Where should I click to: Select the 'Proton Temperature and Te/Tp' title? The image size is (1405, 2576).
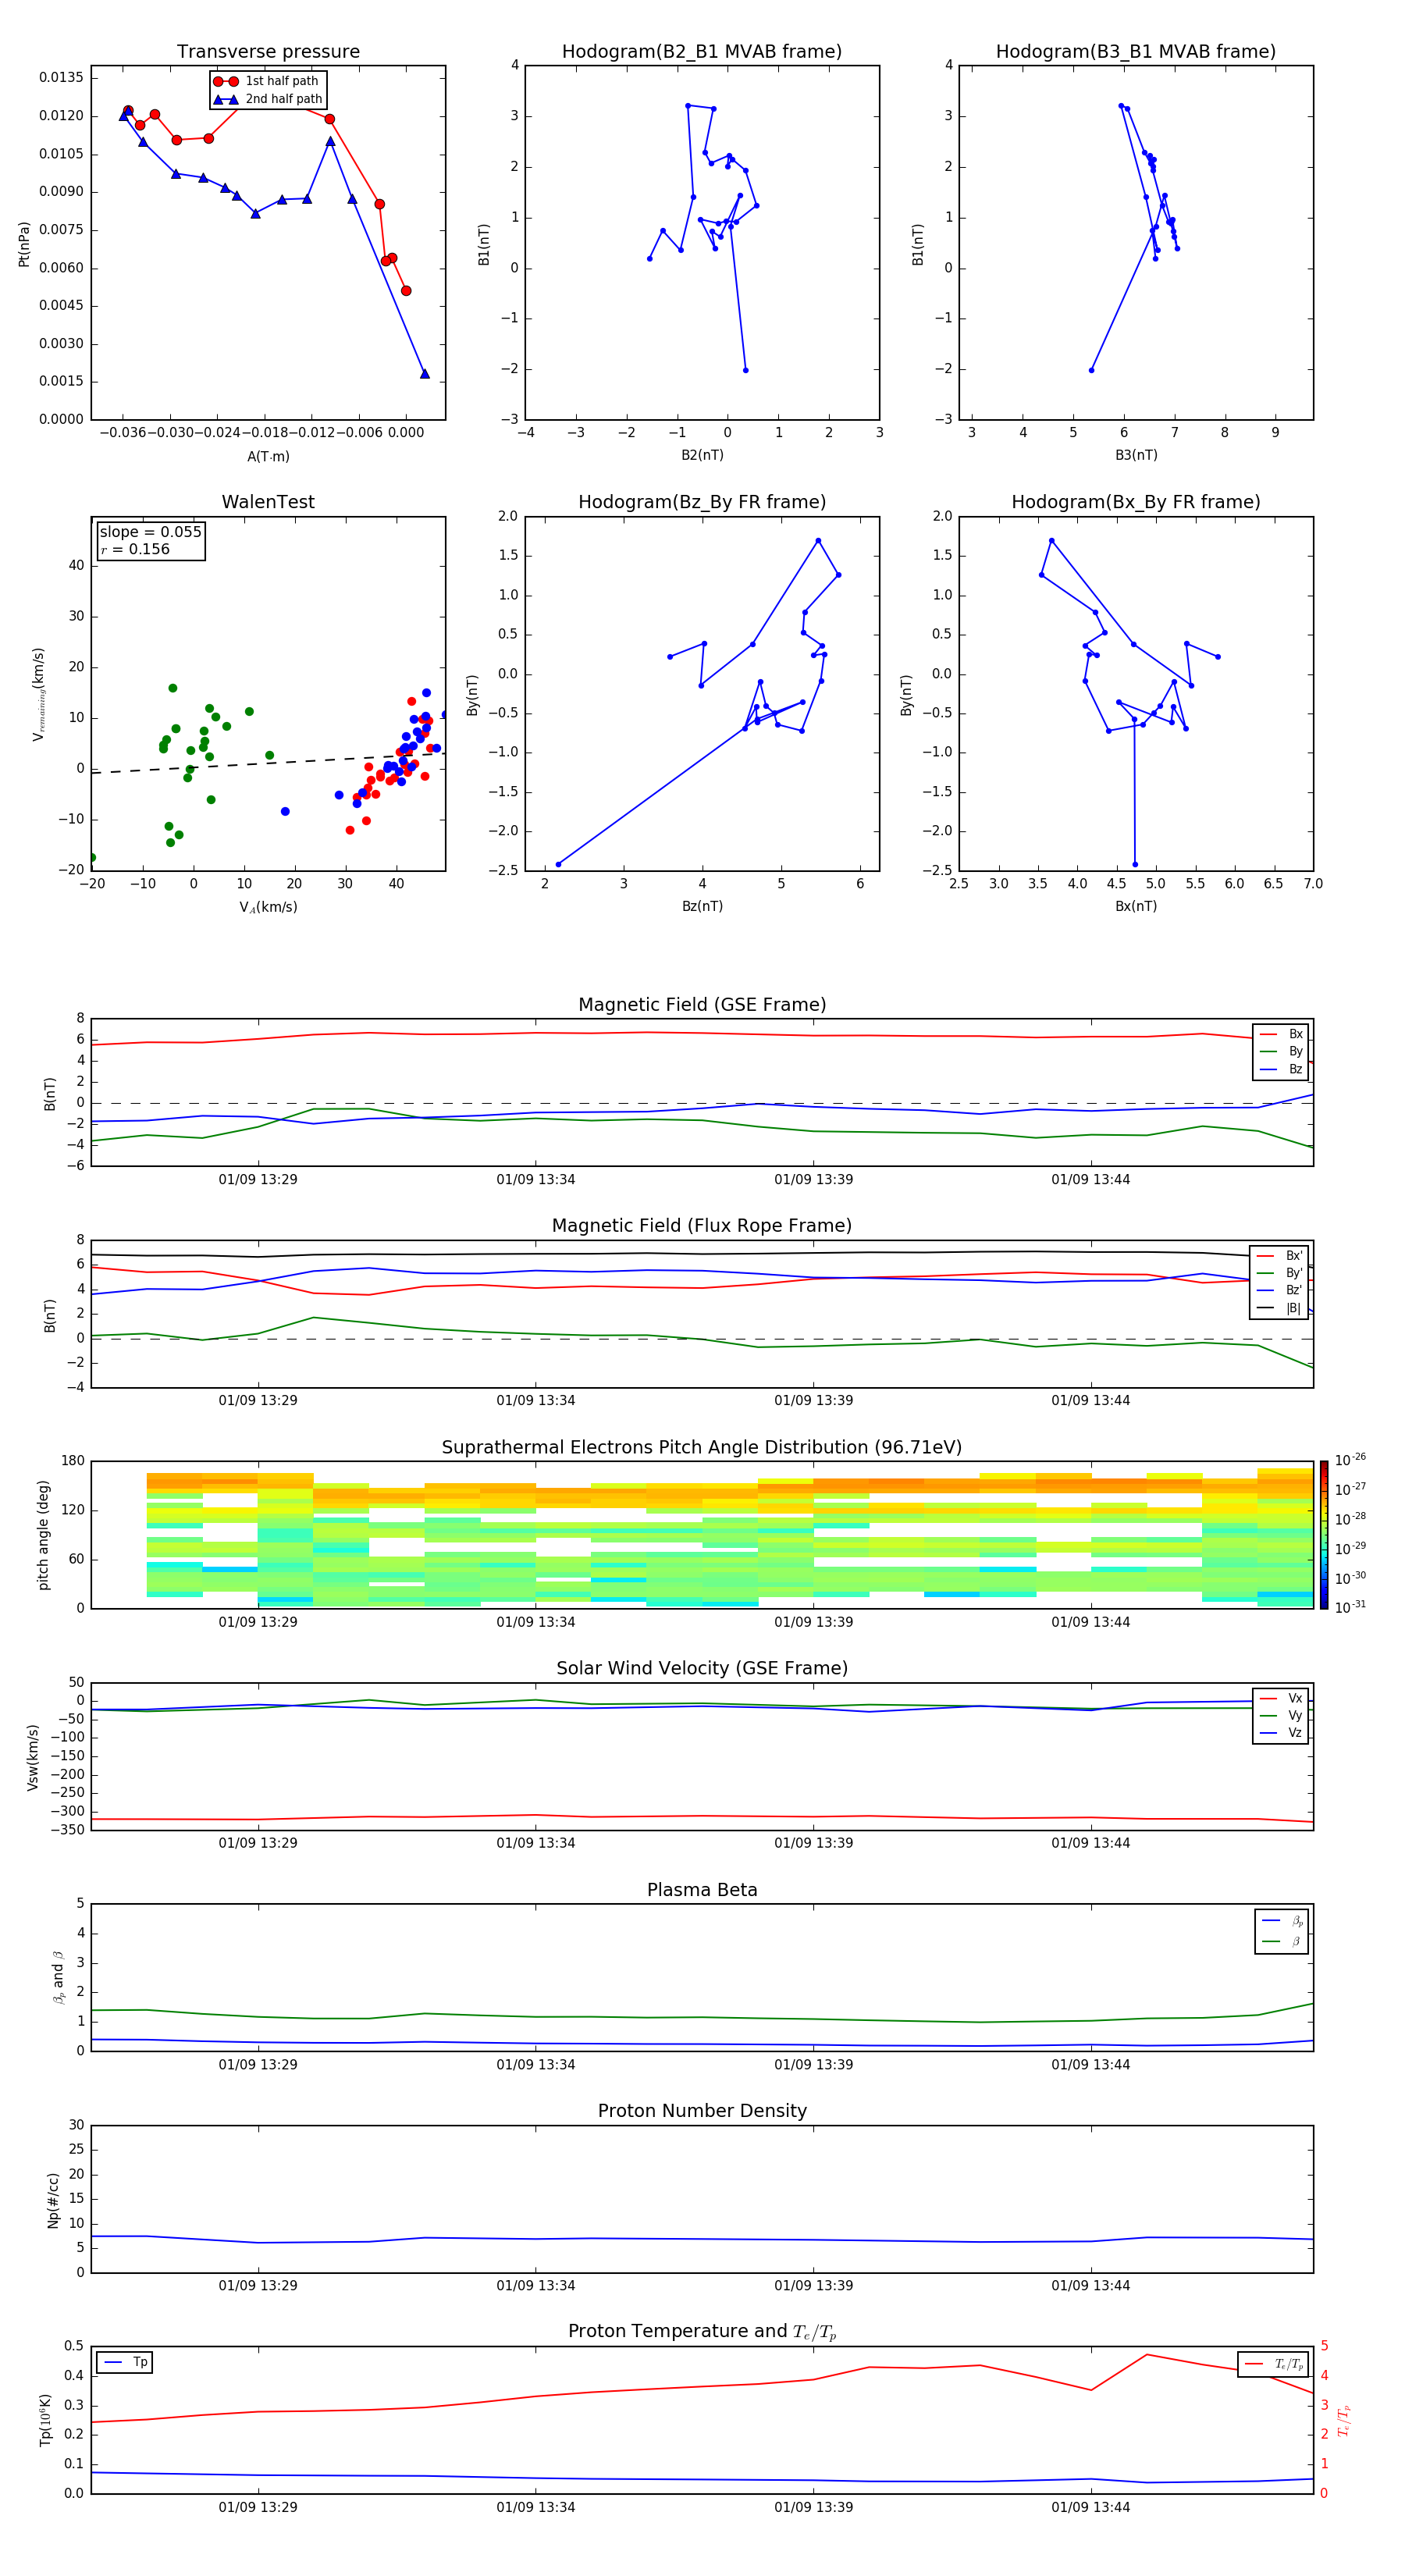tap(702, 2332)
